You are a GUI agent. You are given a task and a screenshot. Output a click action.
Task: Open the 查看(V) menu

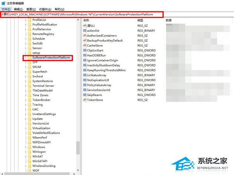click(x=31, y=9)
